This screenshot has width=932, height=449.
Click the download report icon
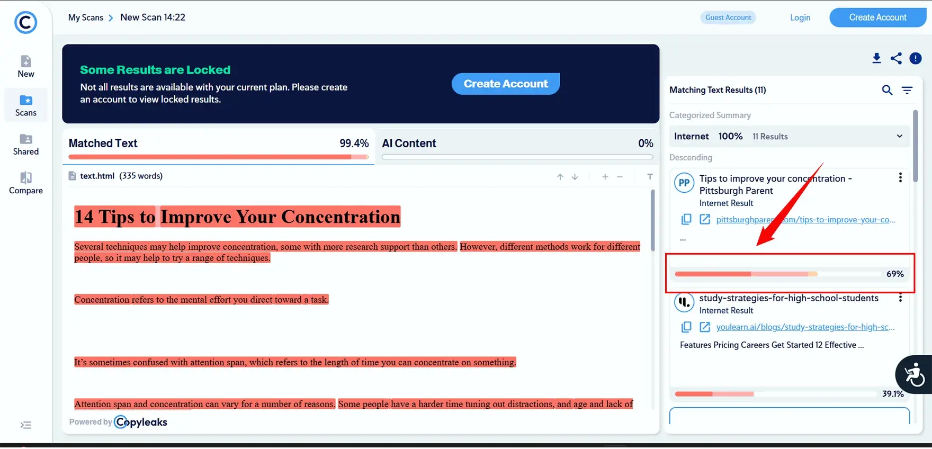pyautogui.click(x=876, y=58)
